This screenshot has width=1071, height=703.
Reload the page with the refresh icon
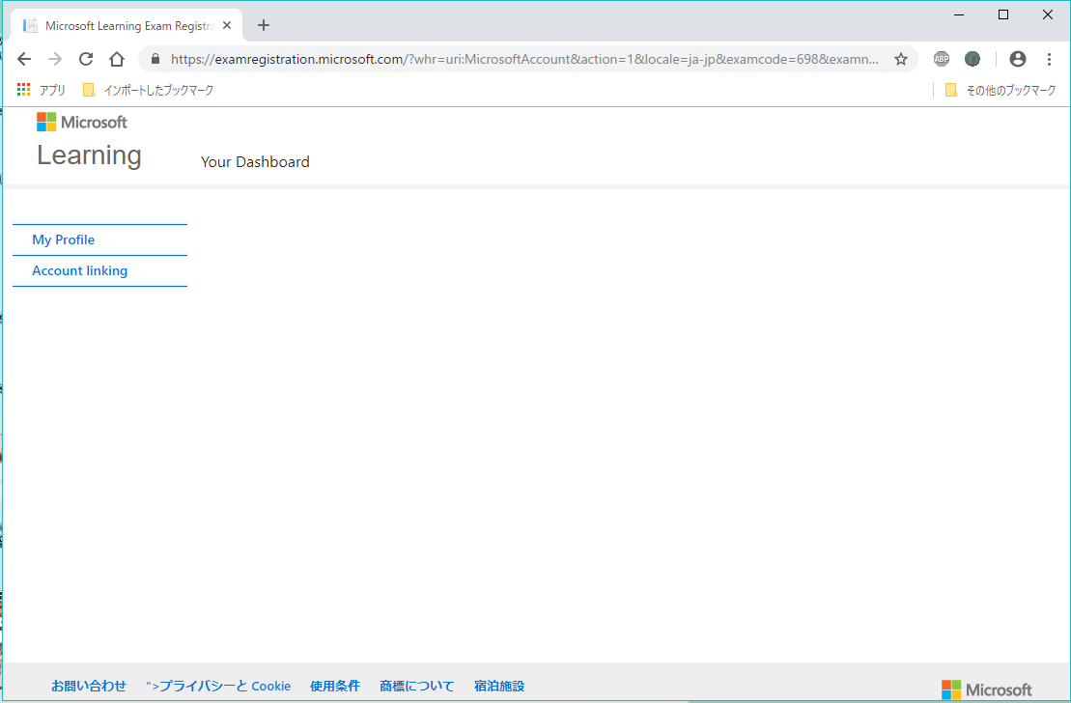85,60
